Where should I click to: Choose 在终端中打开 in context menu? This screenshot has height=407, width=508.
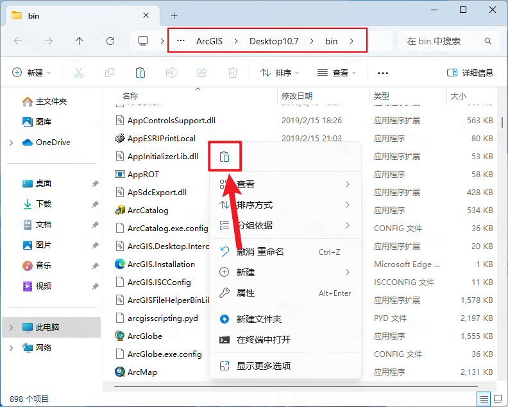(285, 340)
